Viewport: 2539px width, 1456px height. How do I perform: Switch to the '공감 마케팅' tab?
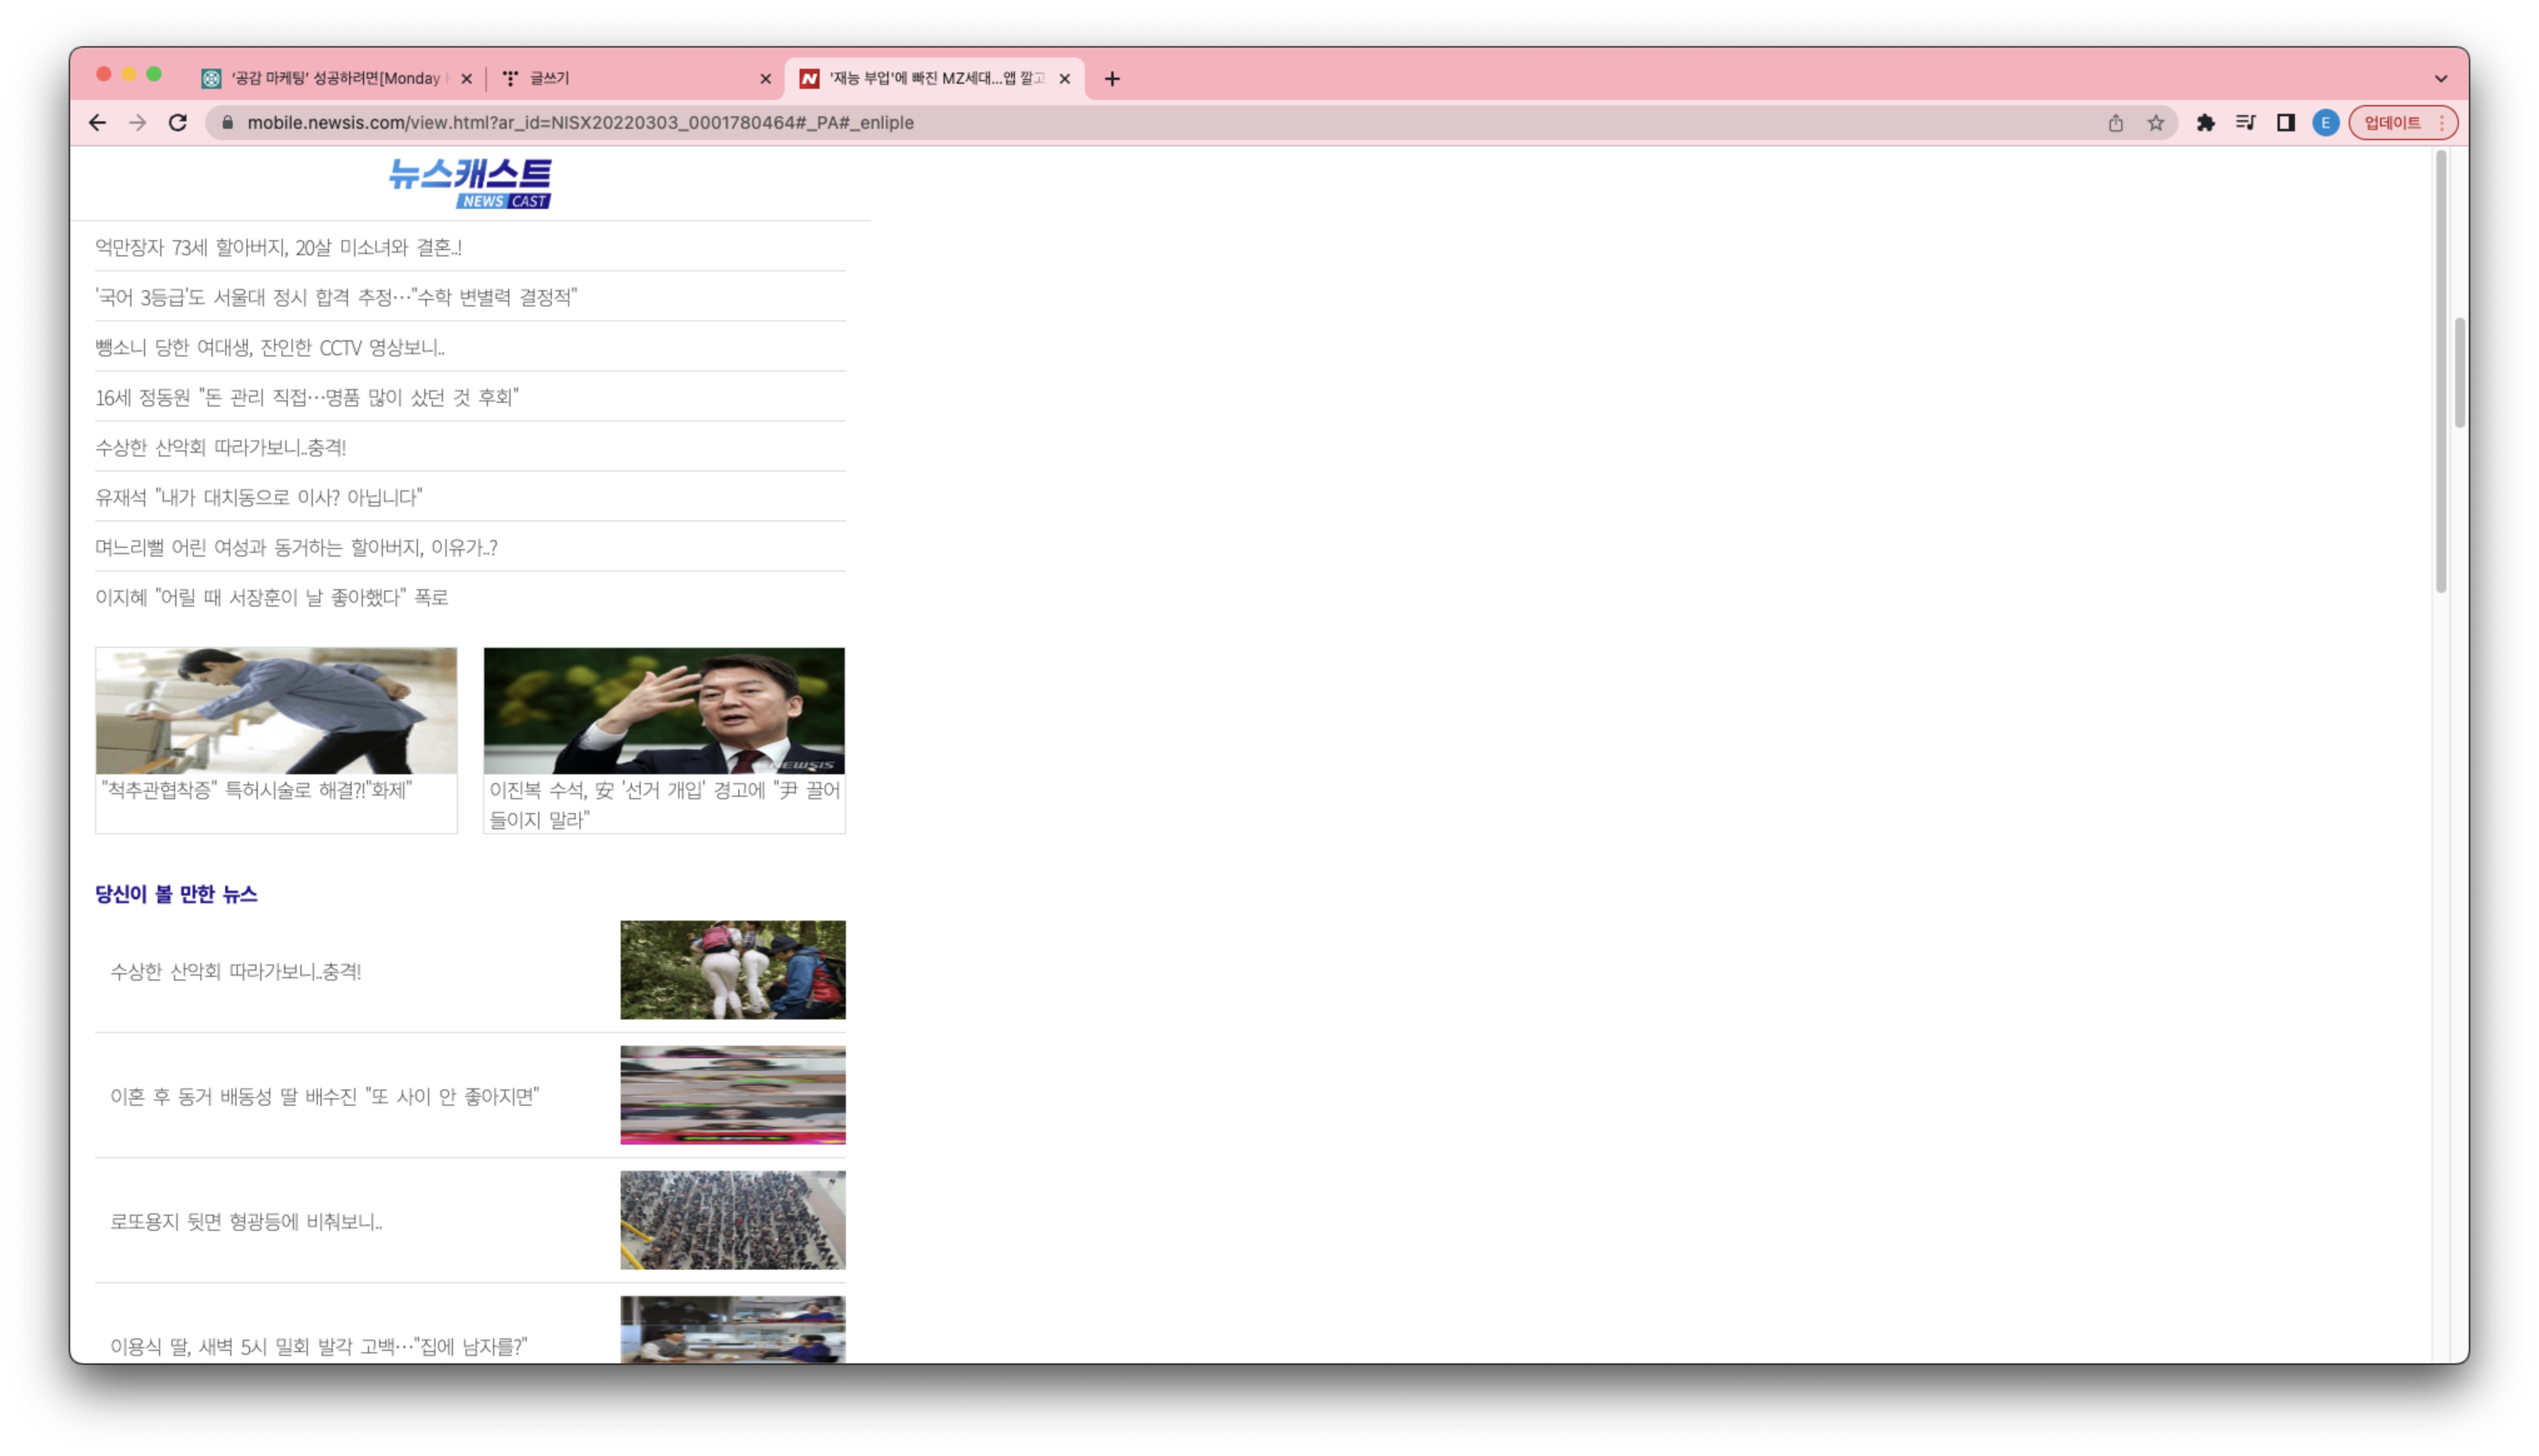click(x=330, y=78)
